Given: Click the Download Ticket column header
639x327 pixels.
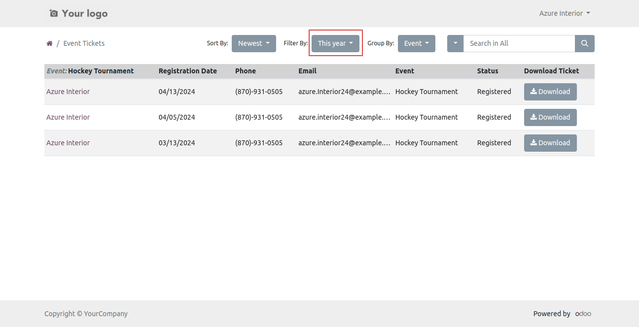Looking at the screenshot, I should pos(551,71).
